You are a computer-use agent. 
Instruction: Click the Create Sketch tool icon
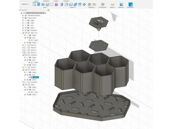(35, 4)
